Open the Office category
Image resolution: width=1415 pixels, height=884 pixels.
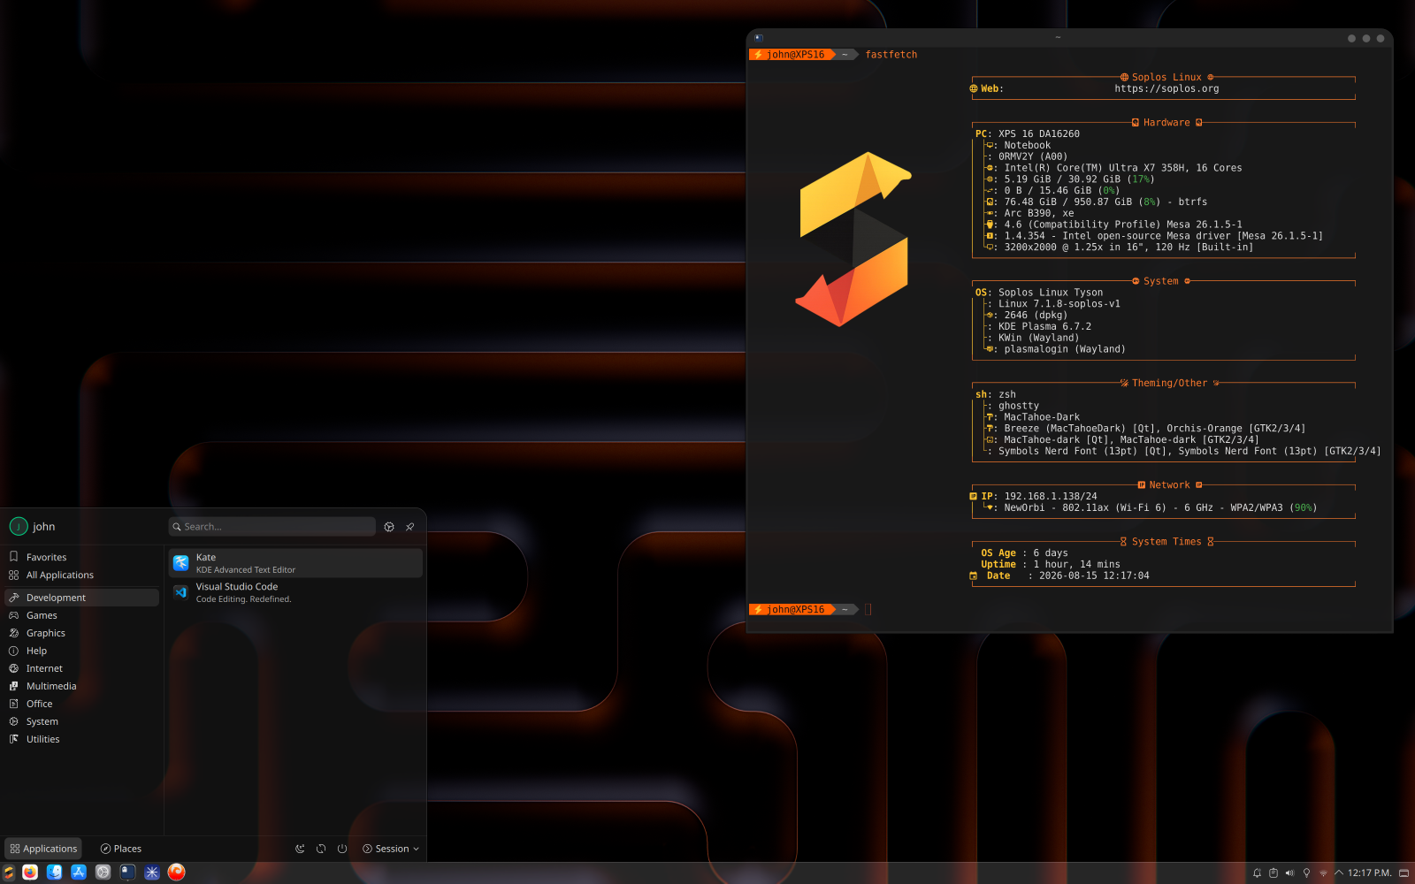click(81, 705)
